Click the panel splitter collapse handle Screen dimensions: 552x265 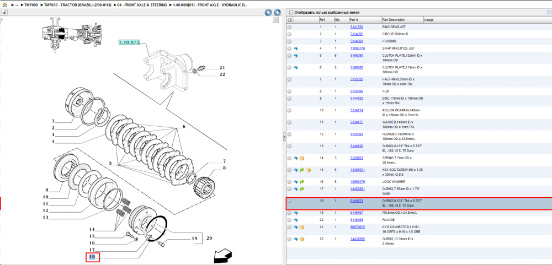point(284,137)
